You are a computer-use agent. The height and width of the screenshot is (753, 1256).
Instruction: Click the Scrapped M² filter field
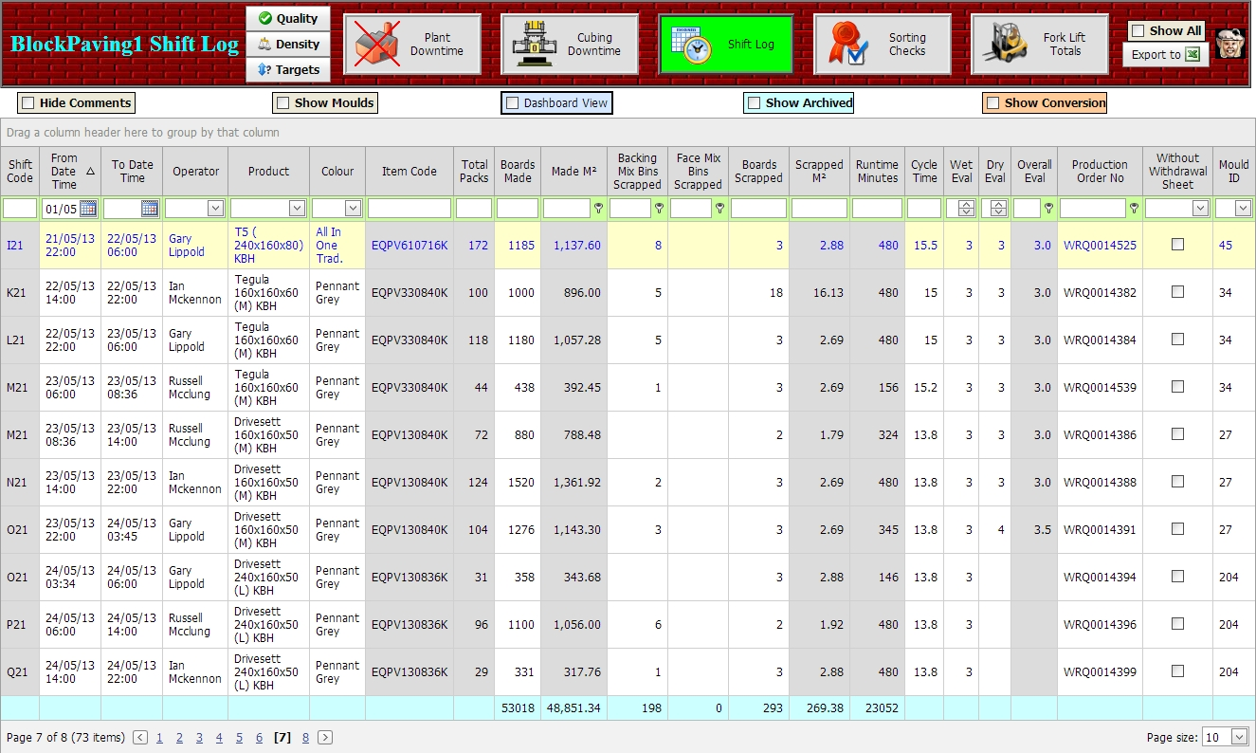pyautogui.click(x=819, y=208)
